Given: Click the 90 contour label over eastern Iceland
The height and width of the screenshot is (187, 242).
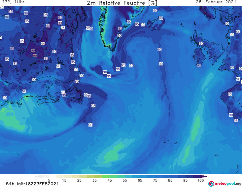Looking at the screenshot, I should pyautogui.click(x=161, y=18).
